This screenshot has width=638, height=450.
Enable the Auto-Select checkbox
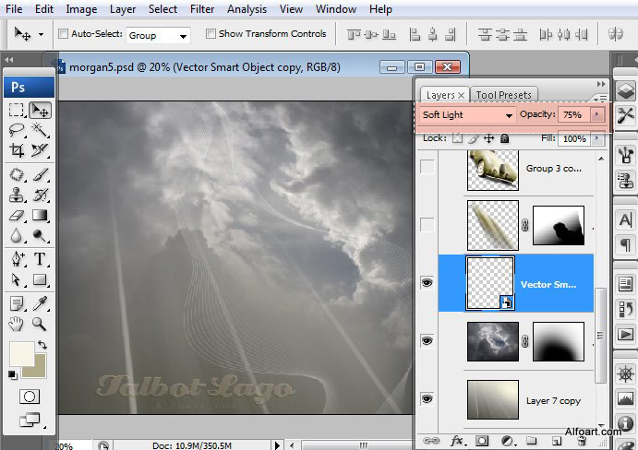click(x=64, y=34)
